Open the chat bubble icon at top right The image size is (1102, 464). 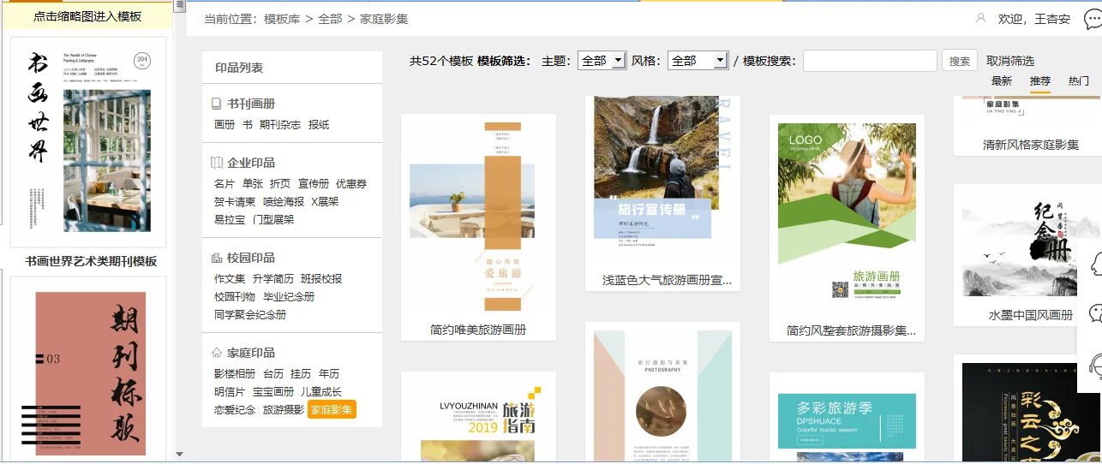(x=1093, y=20)
